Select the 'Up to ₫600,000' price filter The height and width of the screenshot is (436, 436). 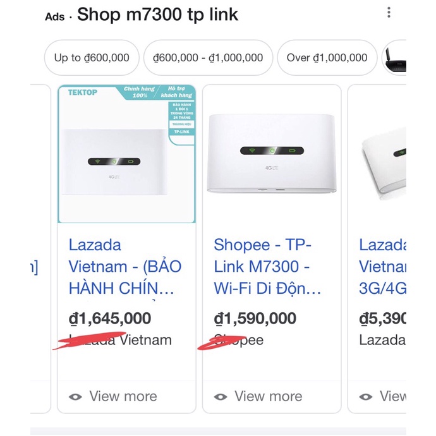click(x=92, y=58)
